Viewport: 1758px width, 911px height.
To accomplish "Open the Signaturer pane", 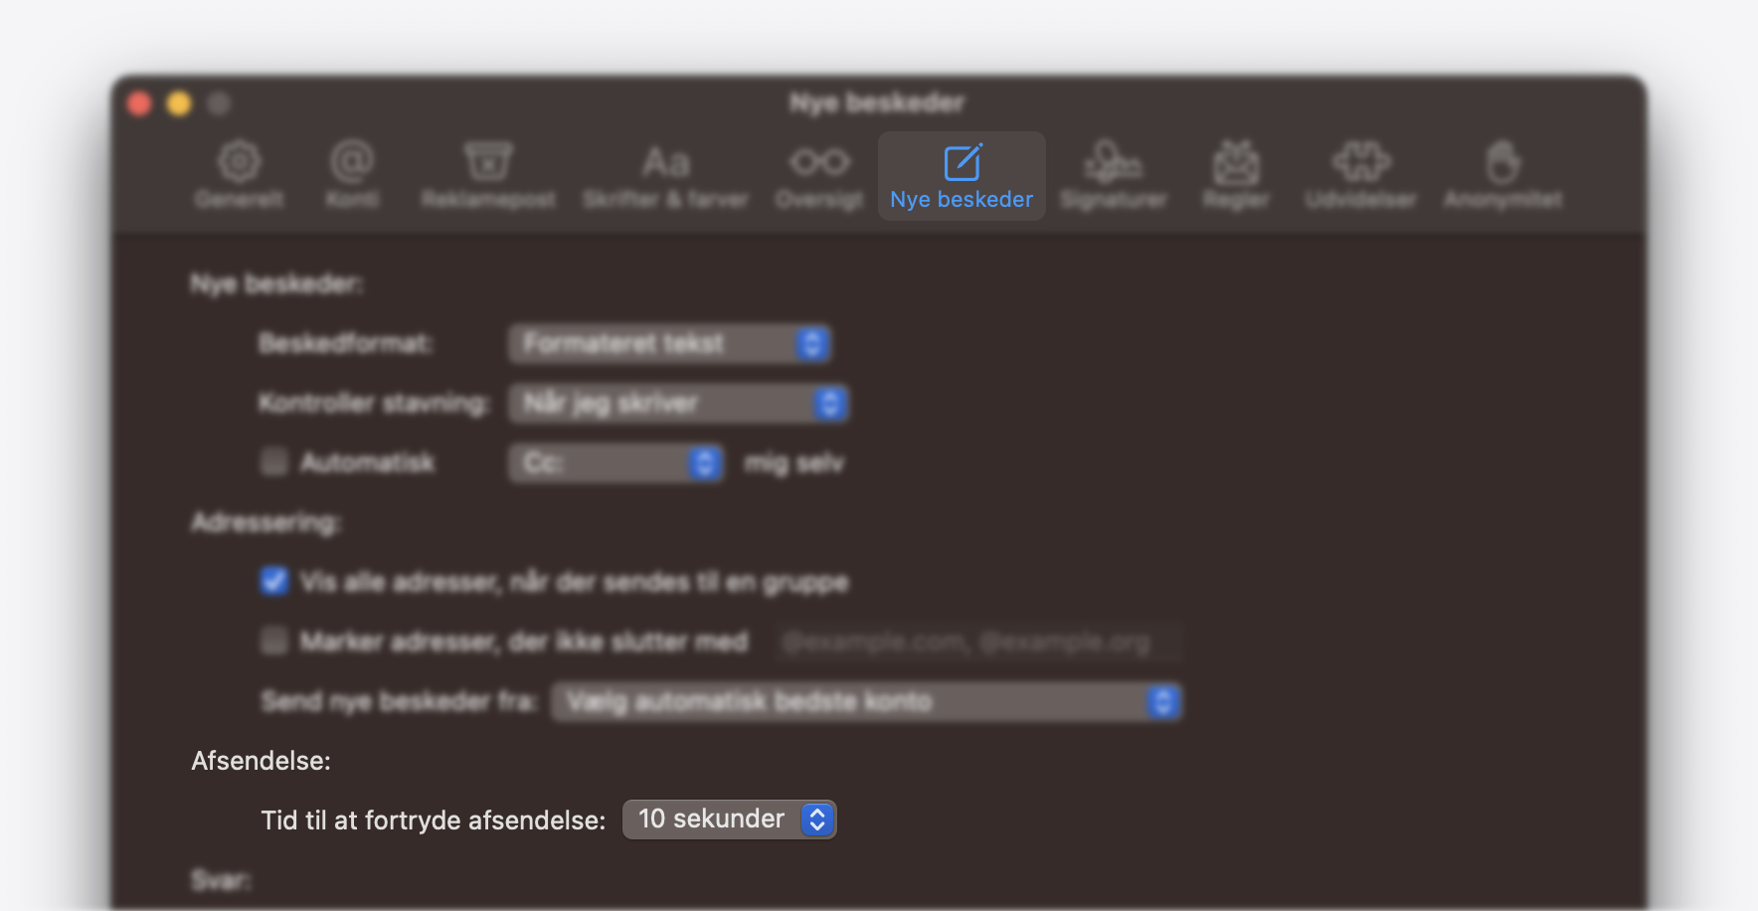I will [1113, 175].
